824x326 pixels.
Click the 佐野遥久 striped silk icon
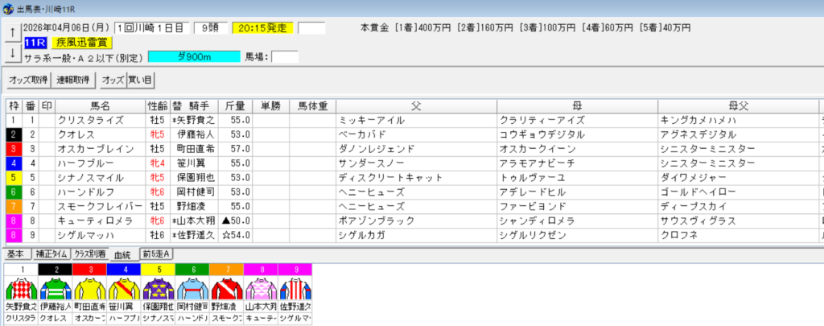click(x=295, y=288)
